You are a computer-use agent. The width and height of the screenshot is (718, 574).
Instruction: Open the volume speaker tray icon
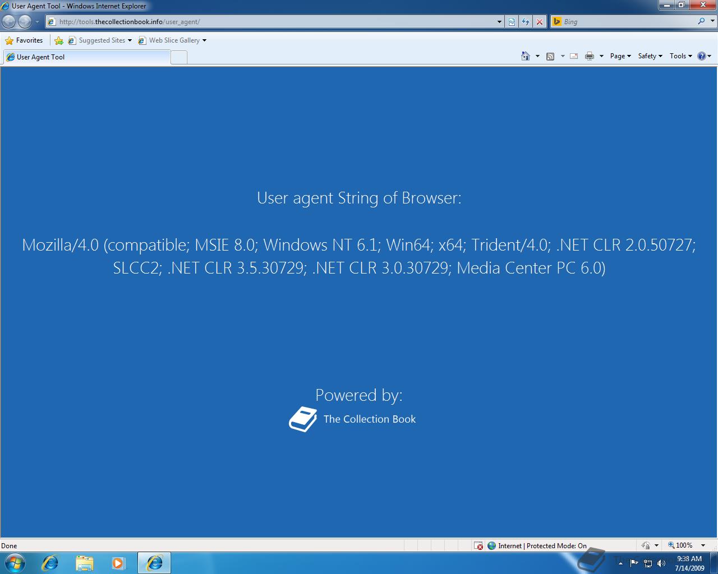coord(661,563)
